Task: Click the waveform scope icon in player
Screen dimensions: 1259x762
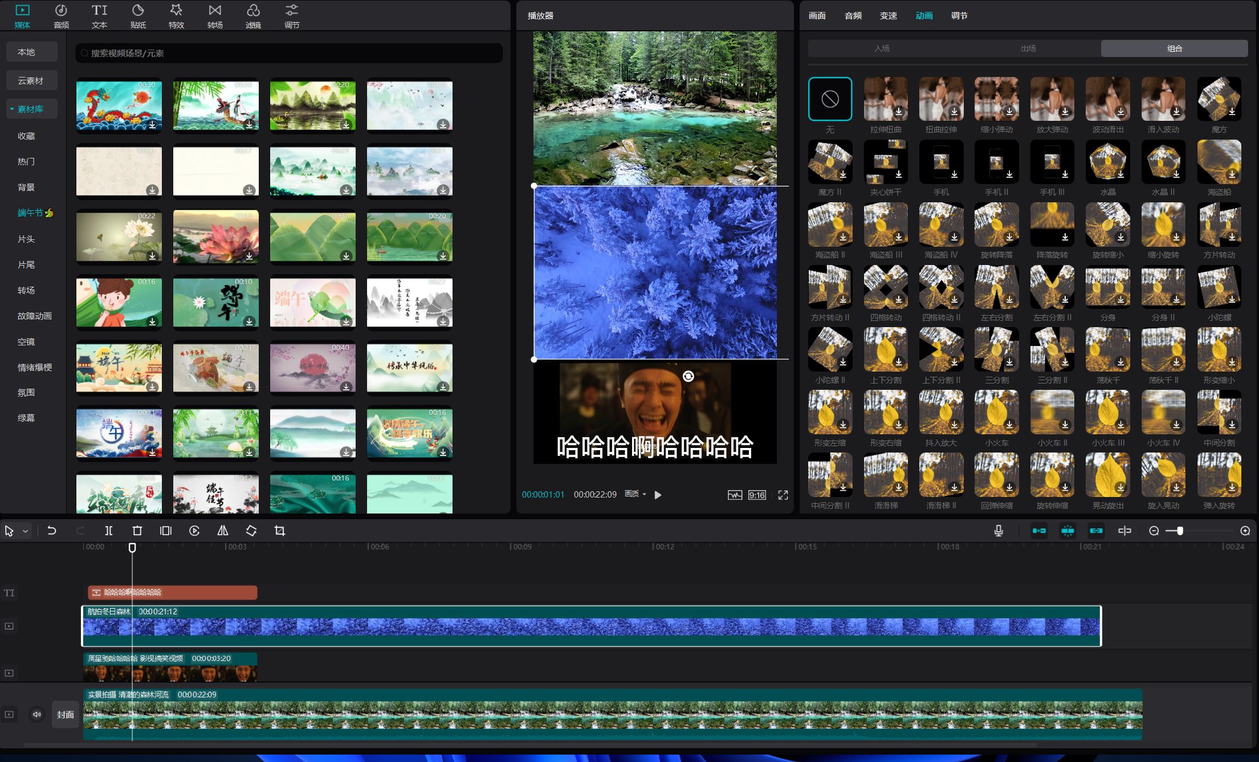Action: pos(735,495)
